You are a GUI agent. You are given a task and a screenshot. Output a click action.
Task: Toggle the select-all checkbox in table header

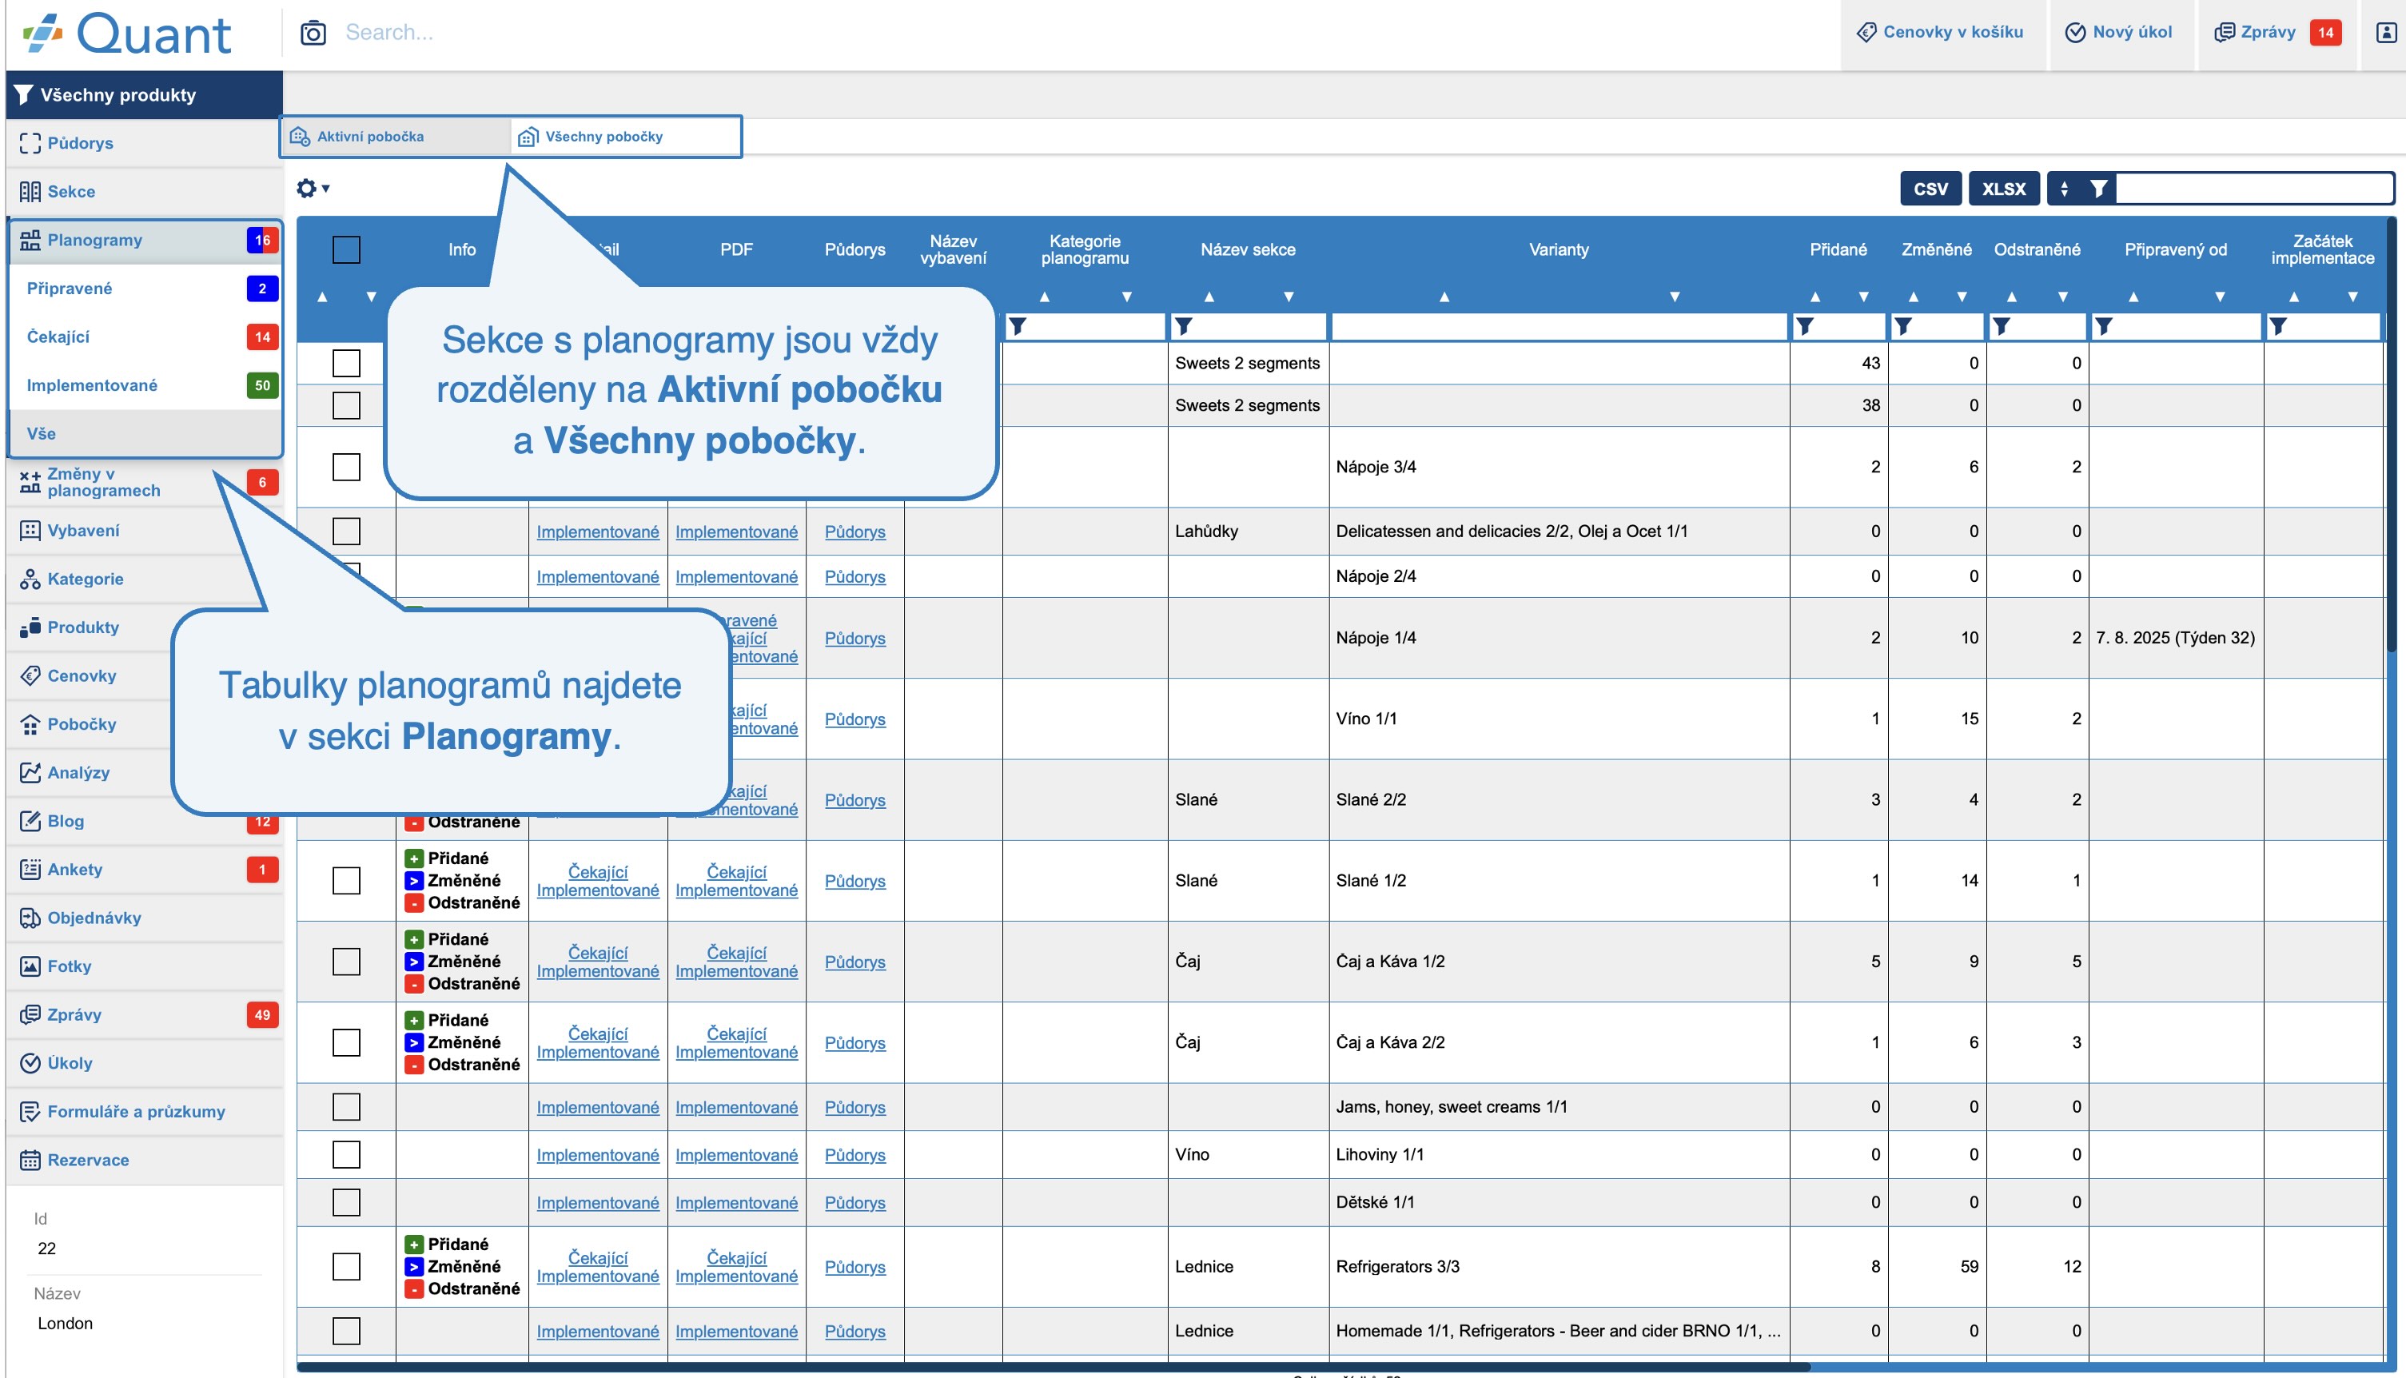click(346, 249)
